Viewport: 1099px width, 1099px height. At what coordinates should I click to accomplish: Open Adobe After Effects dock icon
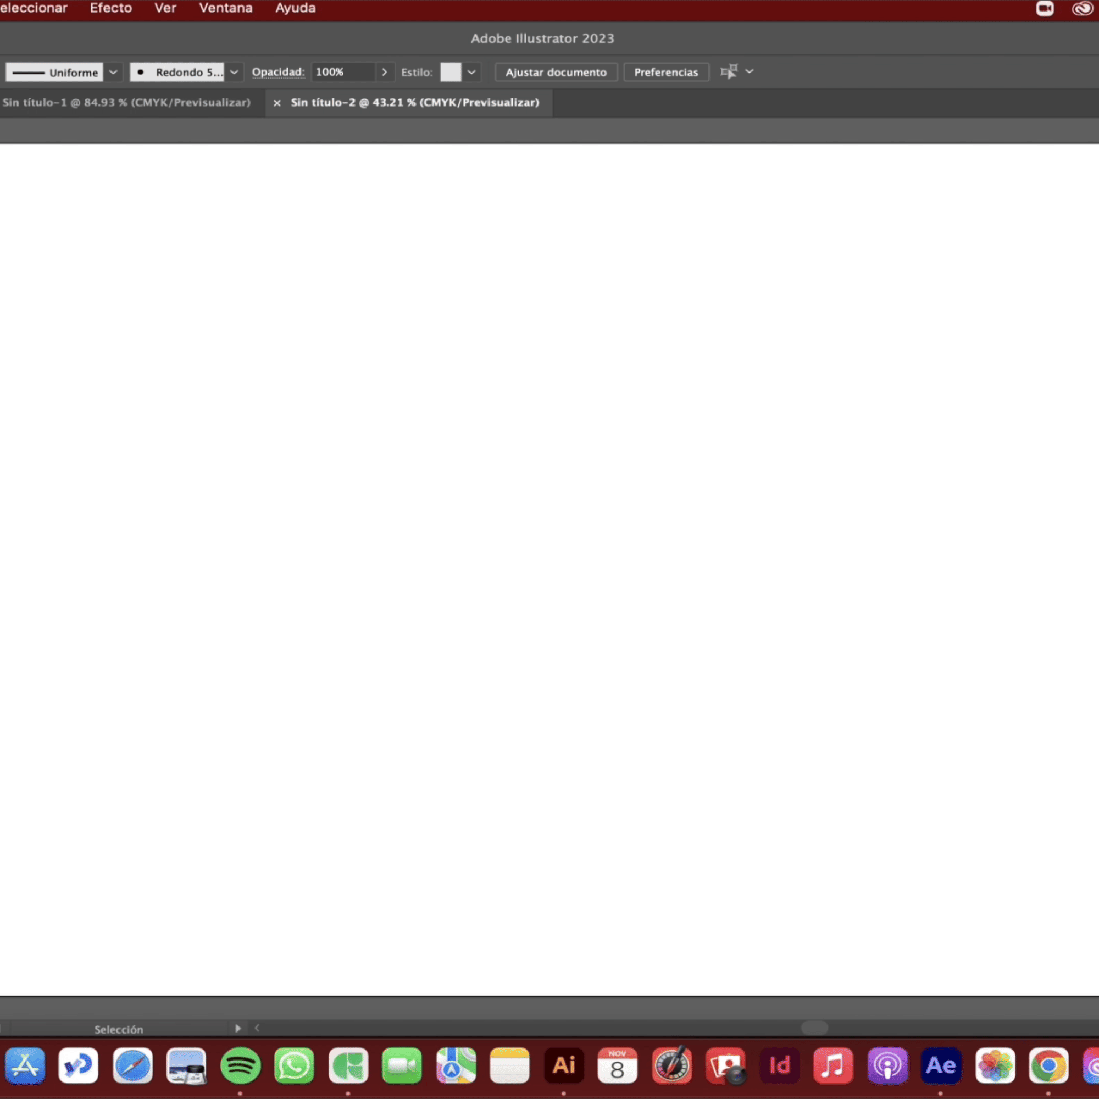(x=941, y=1065)
